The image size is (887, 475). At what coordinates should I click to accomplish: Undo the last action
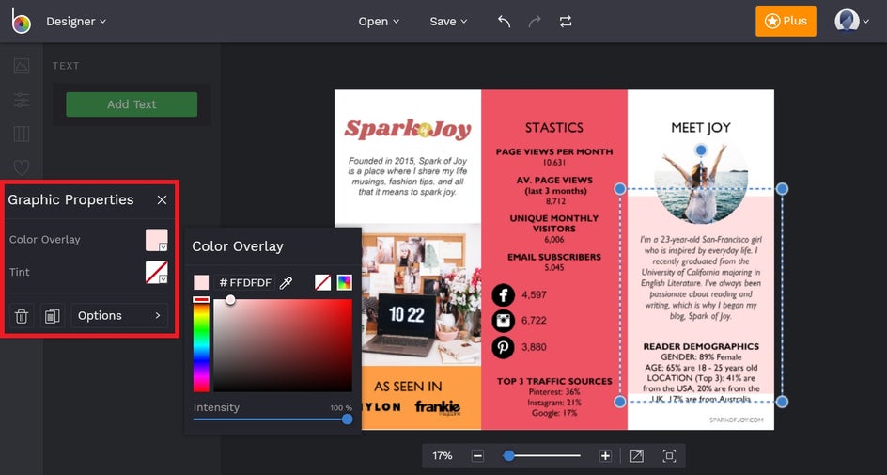point(504,22)
